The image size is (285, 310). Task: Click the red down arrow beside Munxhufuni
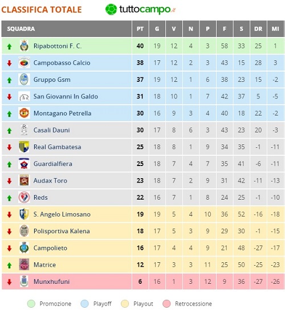coord(9,282)
